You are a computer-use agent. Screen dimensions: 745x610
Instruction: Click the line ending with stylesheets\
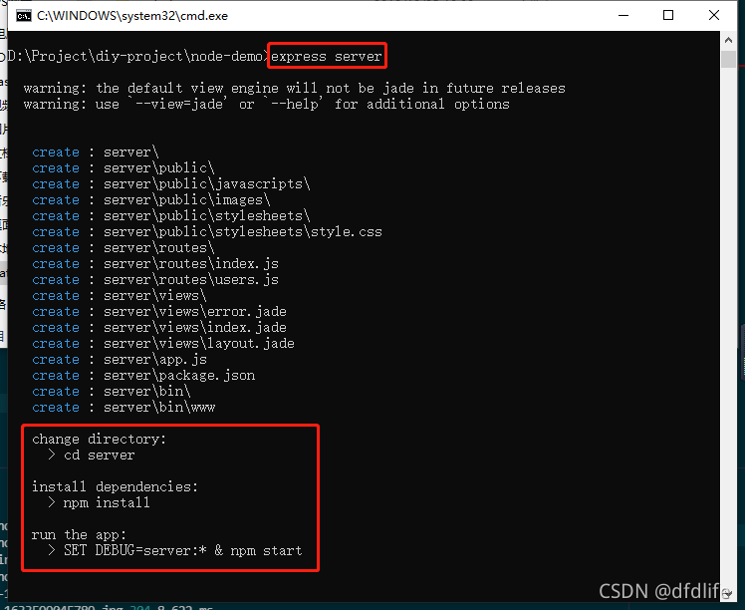tap(171, 216)
